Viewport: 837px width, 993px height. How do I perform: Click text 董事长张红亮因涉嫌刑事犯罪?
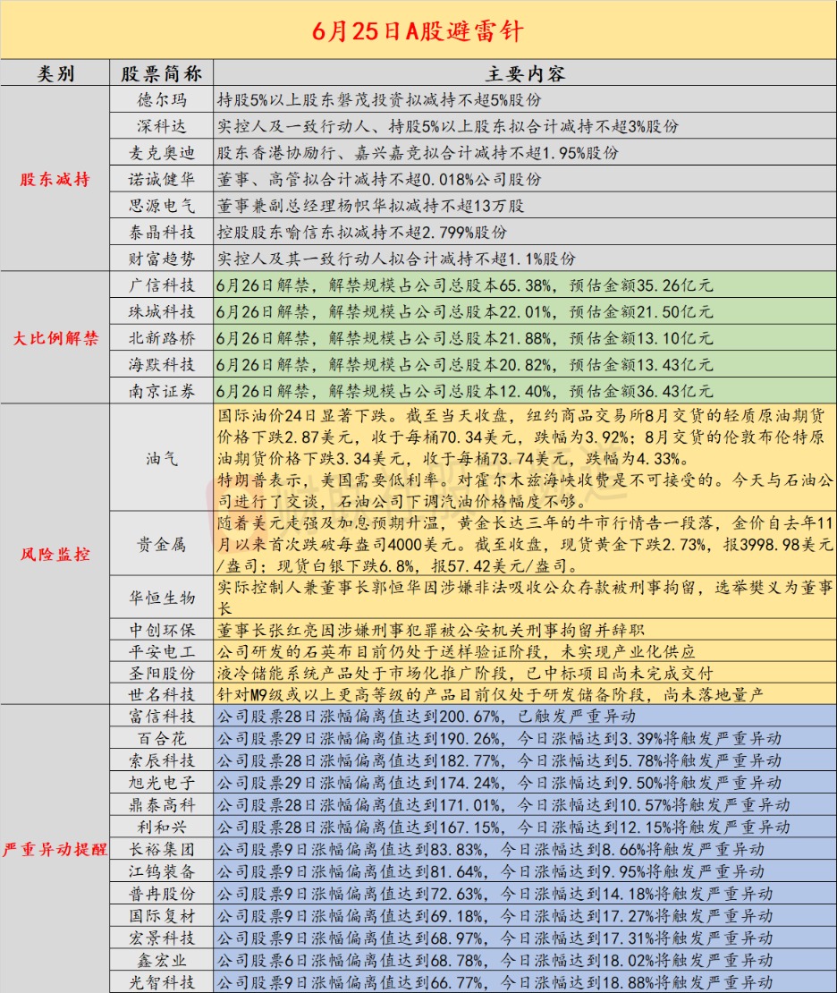click(431, 630)
